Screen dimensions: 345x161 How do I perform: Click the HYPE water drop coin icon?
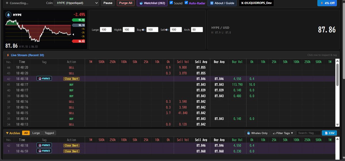tap(8, 15)
